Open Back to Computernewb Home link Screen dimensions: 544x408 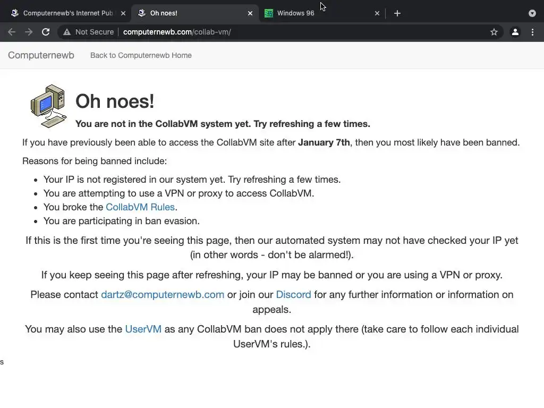(141, 55)
